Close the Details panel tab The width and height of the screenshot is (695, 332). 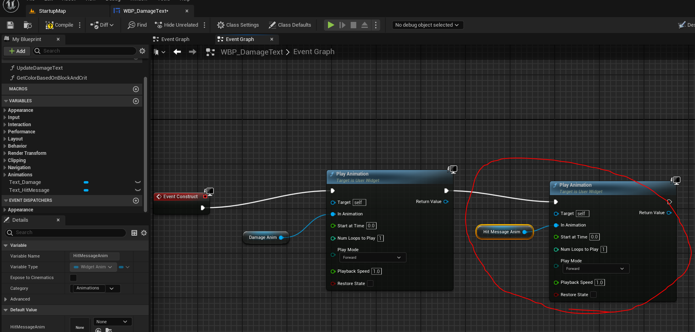[x=58, y=220]
